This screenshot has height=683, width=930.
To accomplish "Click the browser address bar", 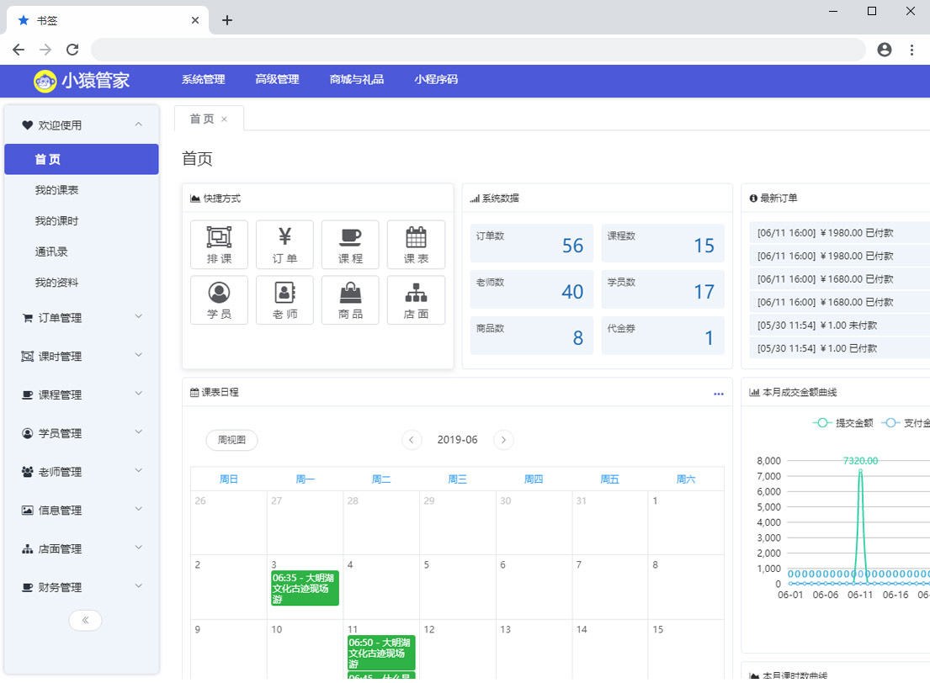I will click(x=478, y=50).
